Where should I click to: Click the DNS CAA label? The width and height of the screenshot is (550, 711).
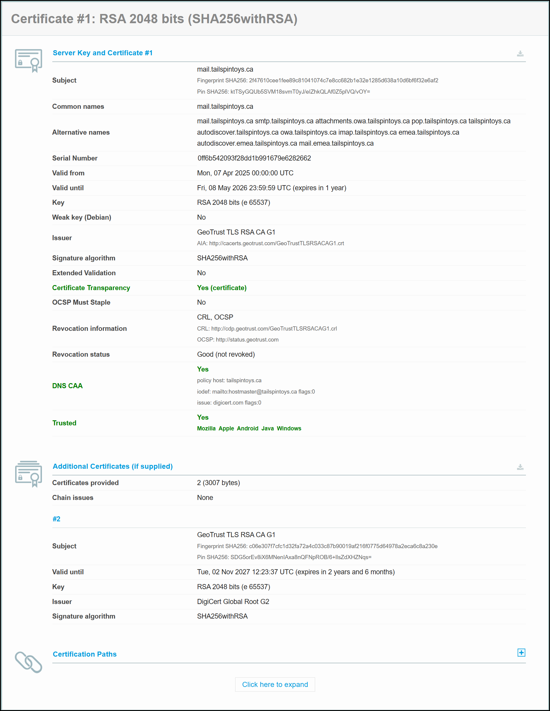[x=67, y=386]
